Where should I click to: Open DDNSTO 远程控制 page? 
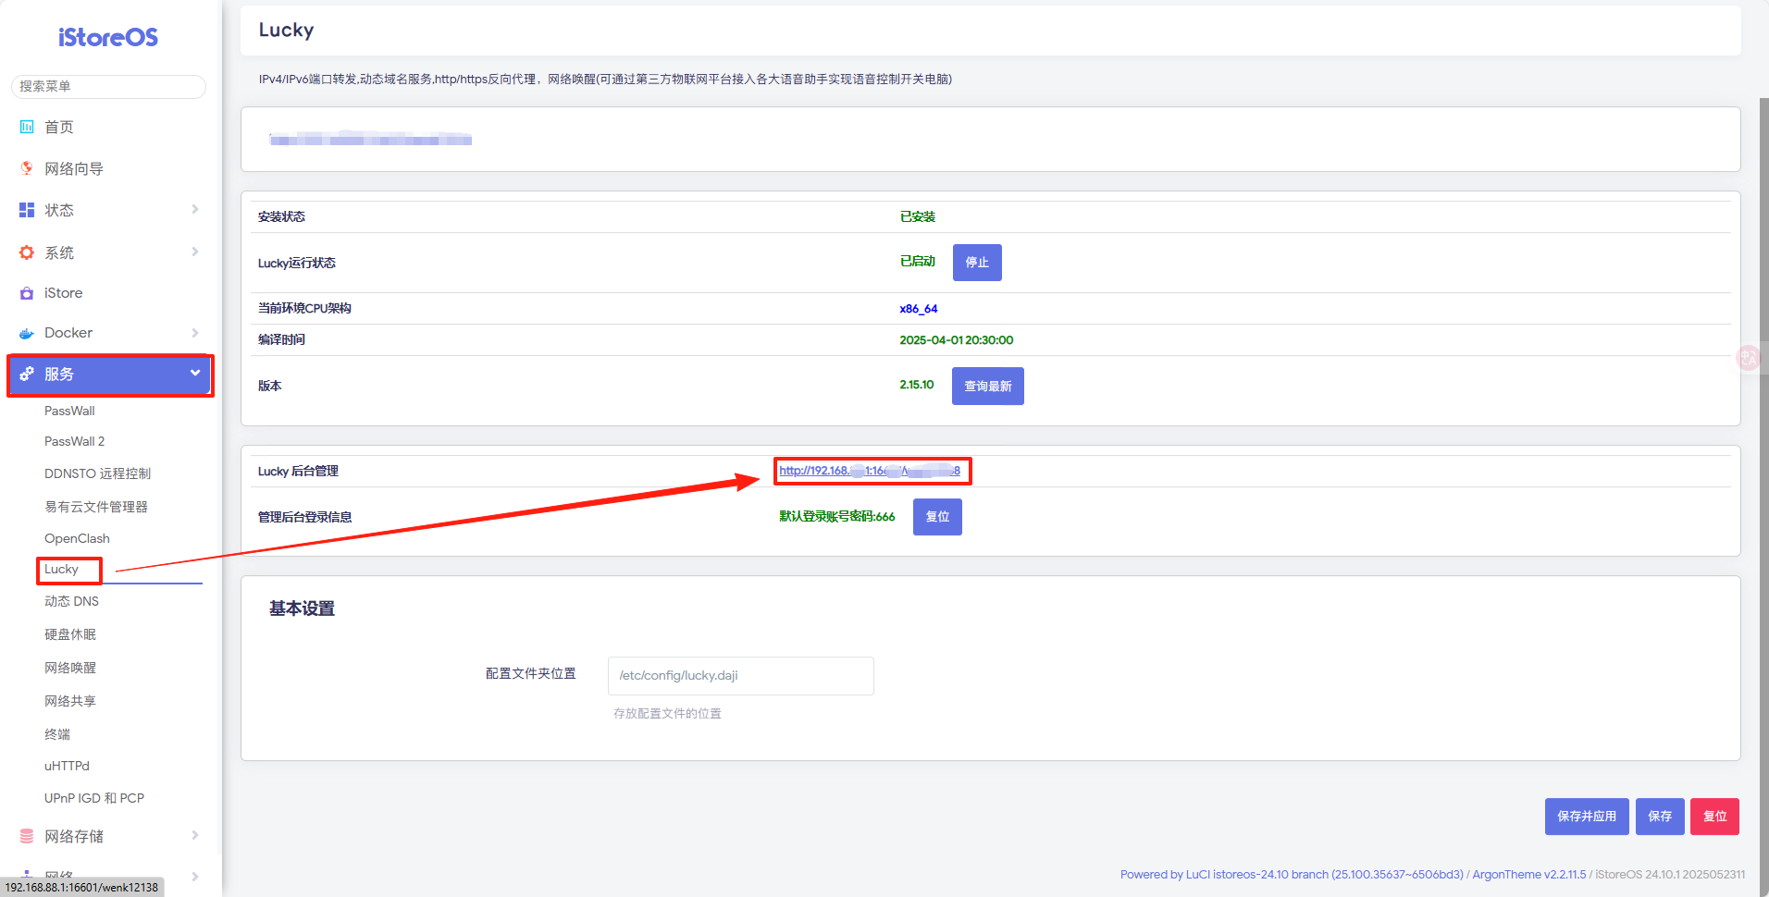click(97, 473)
